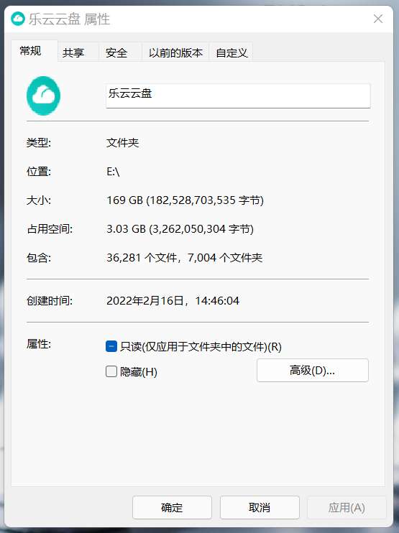Screen dimensions: 399x533
Task: Click the 应用(A) button
Action: (x=347, y=508)
